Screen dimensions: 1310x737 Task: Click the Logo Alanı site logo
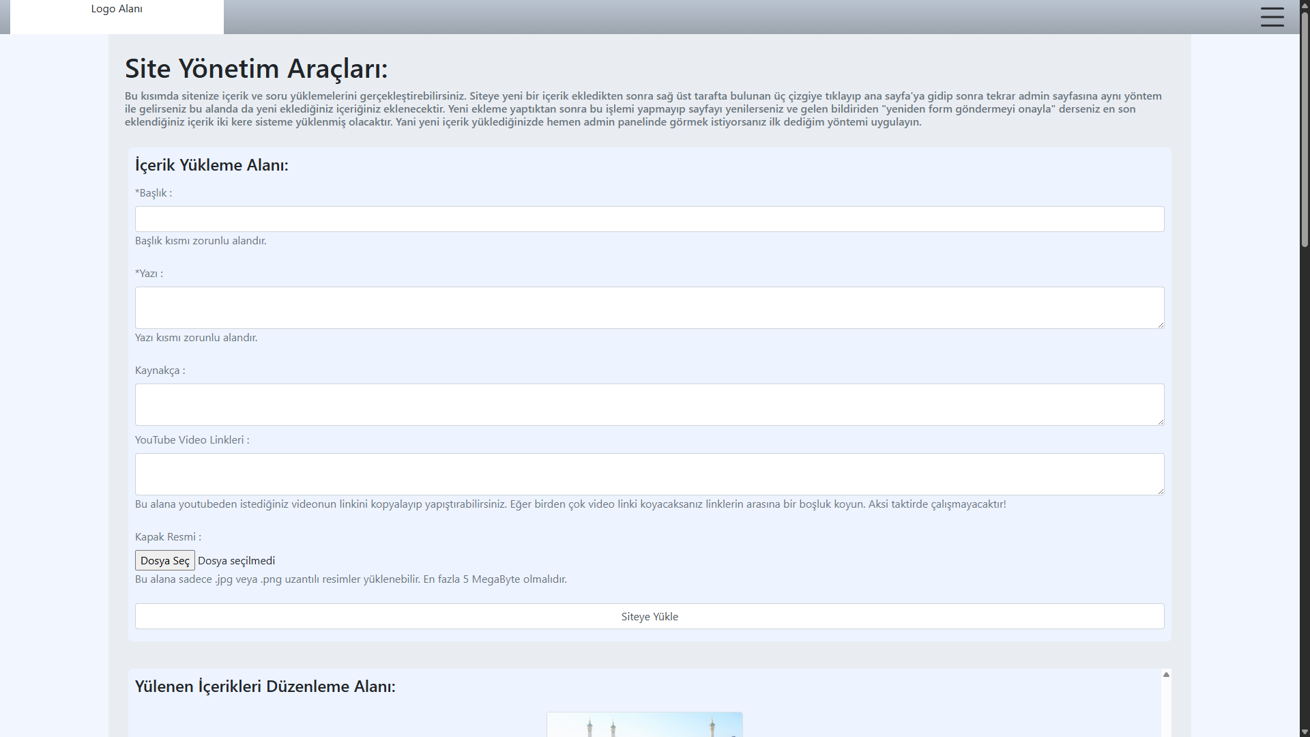[117, 9]
